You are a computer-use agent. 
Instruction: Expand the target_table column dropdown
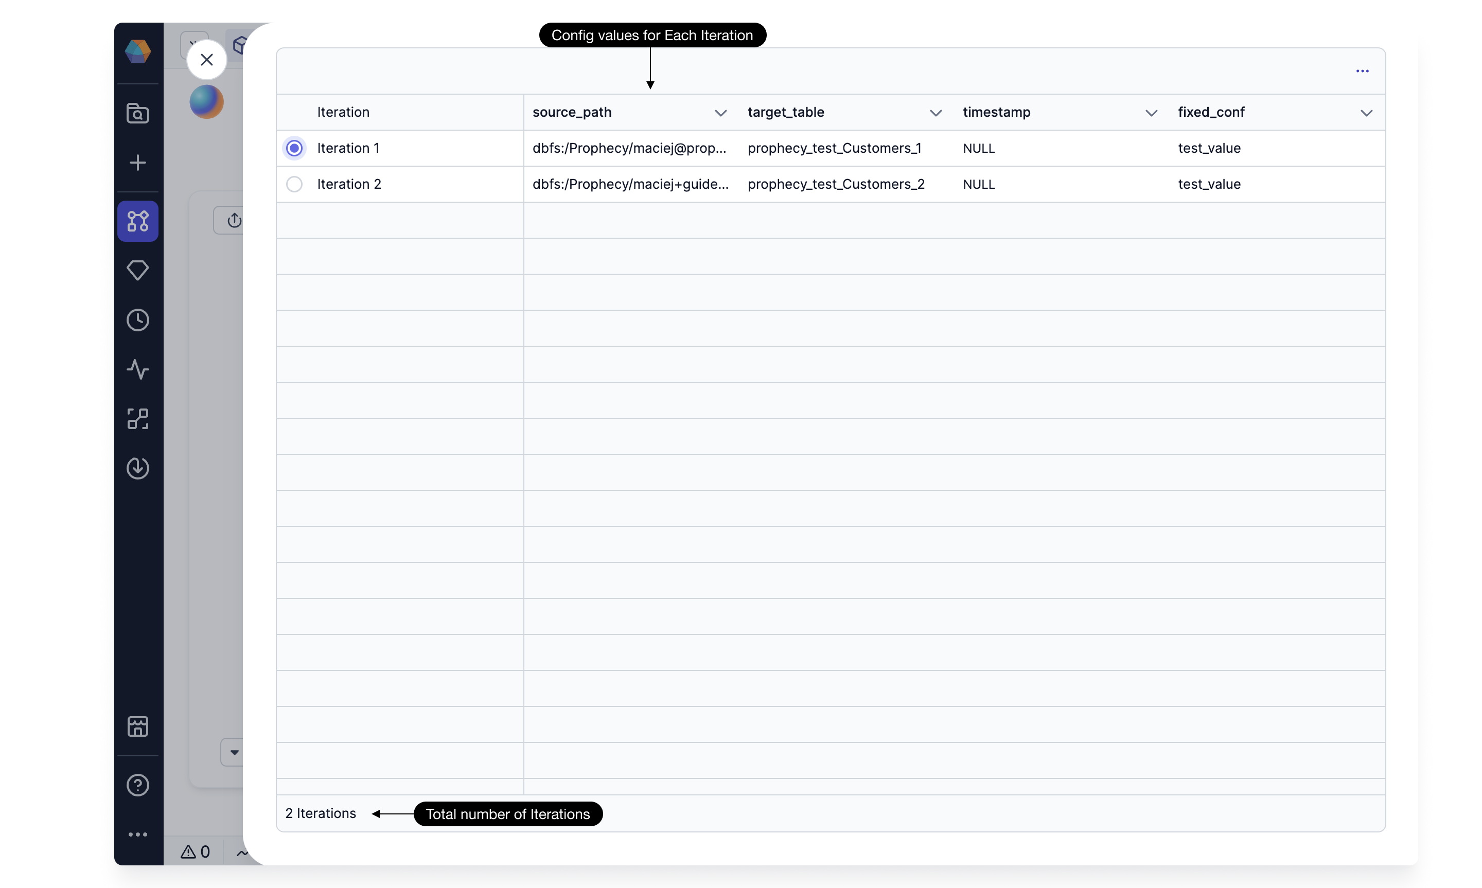936,113
